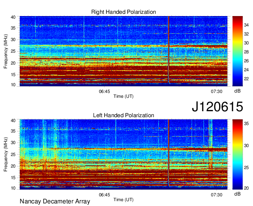Click the 'Left Handed Polarization' title
The height and width of the screenshot is (206, 253).
point(124,115)
